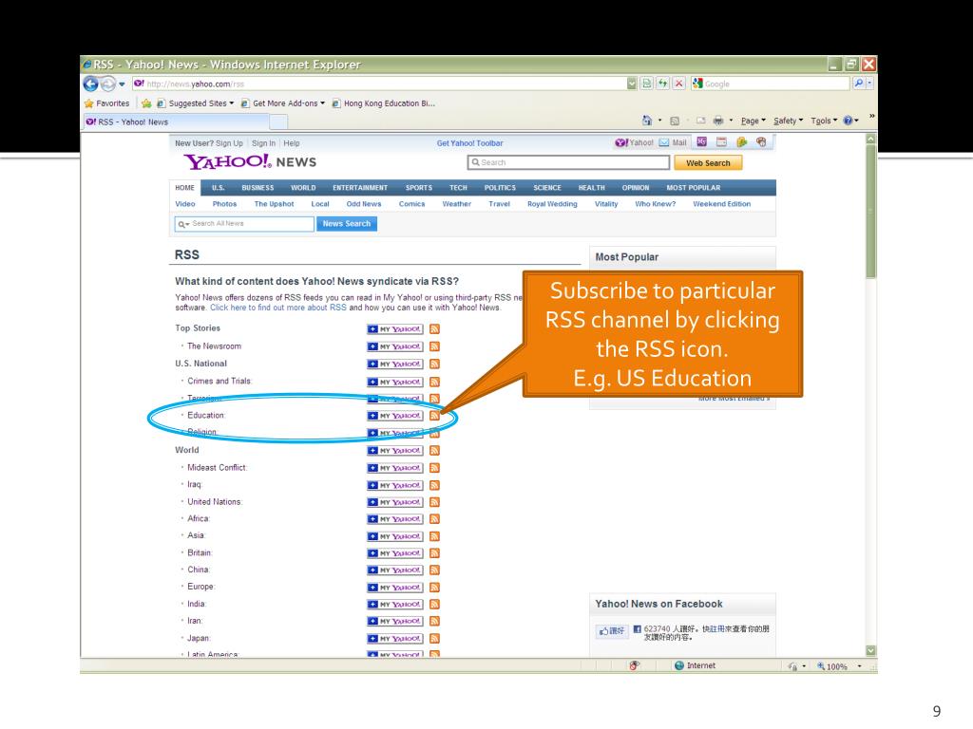The width and height of the screenshot is (973, 729).
Task: Click the Search All News input field
Action: (244, 224)
